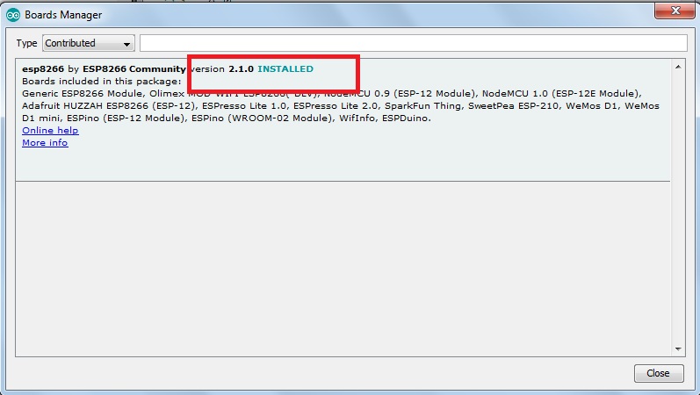The height and width of the screenshot is (395, 700).
Task: Click the 'WifInfo' board text
Action: (x=357, y=118)
